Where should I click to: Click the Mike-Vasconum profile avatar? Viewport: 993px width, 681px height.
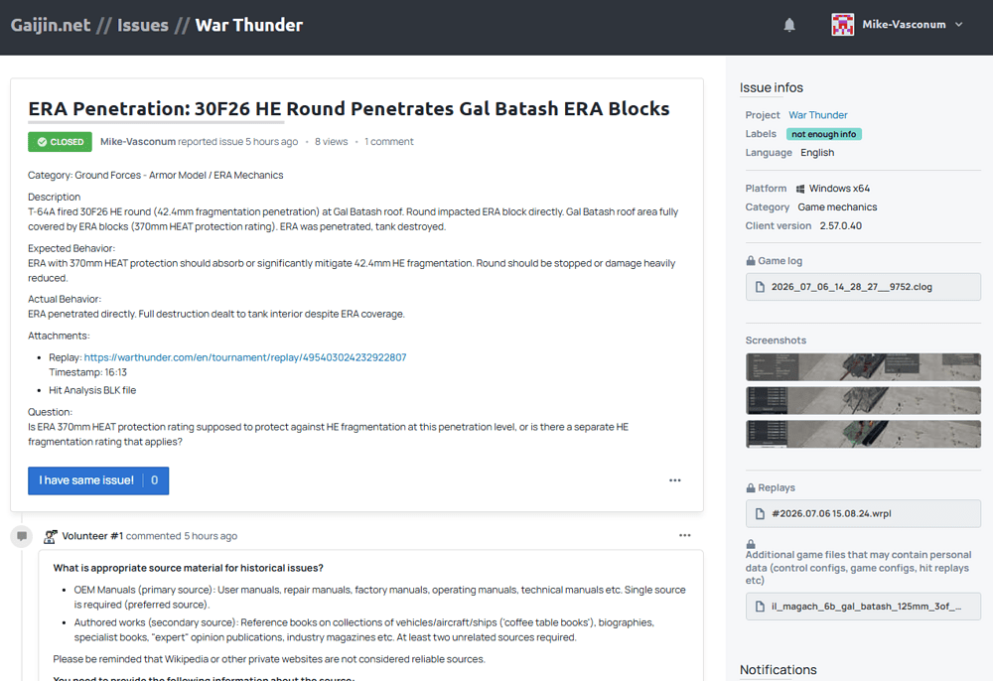click(x=842, y=25)
